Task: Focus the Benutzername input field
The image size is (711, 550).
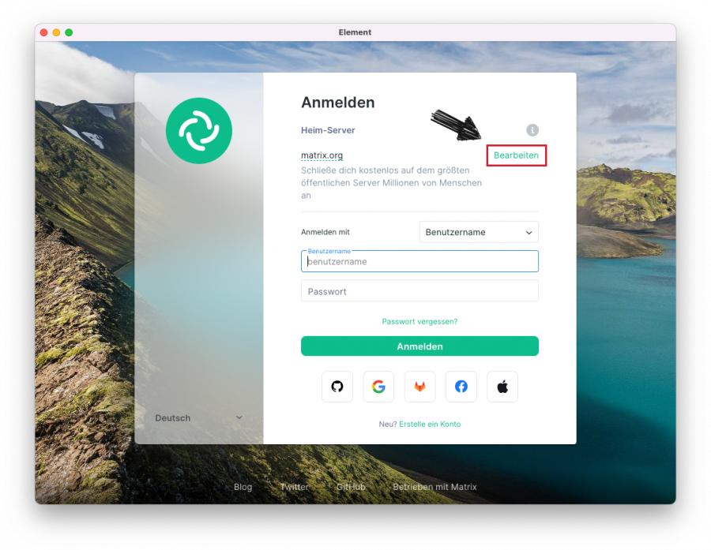Action: pos(419,261)
